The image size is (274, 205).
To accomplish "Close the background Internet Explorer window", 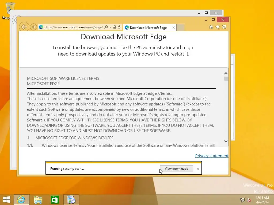I will point(216,13).
